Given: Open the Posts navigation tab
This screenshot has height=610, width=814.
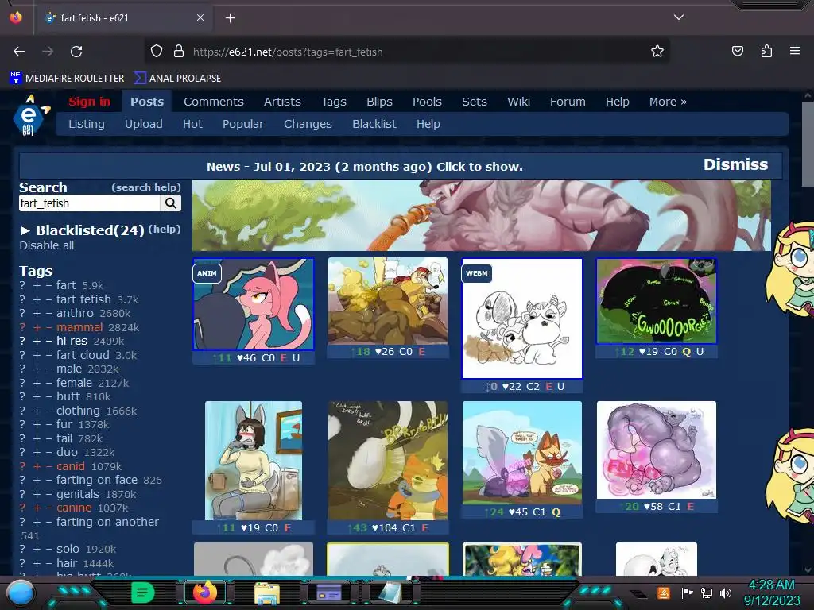Looking at the screenshot, I should (x=147, y=102).
